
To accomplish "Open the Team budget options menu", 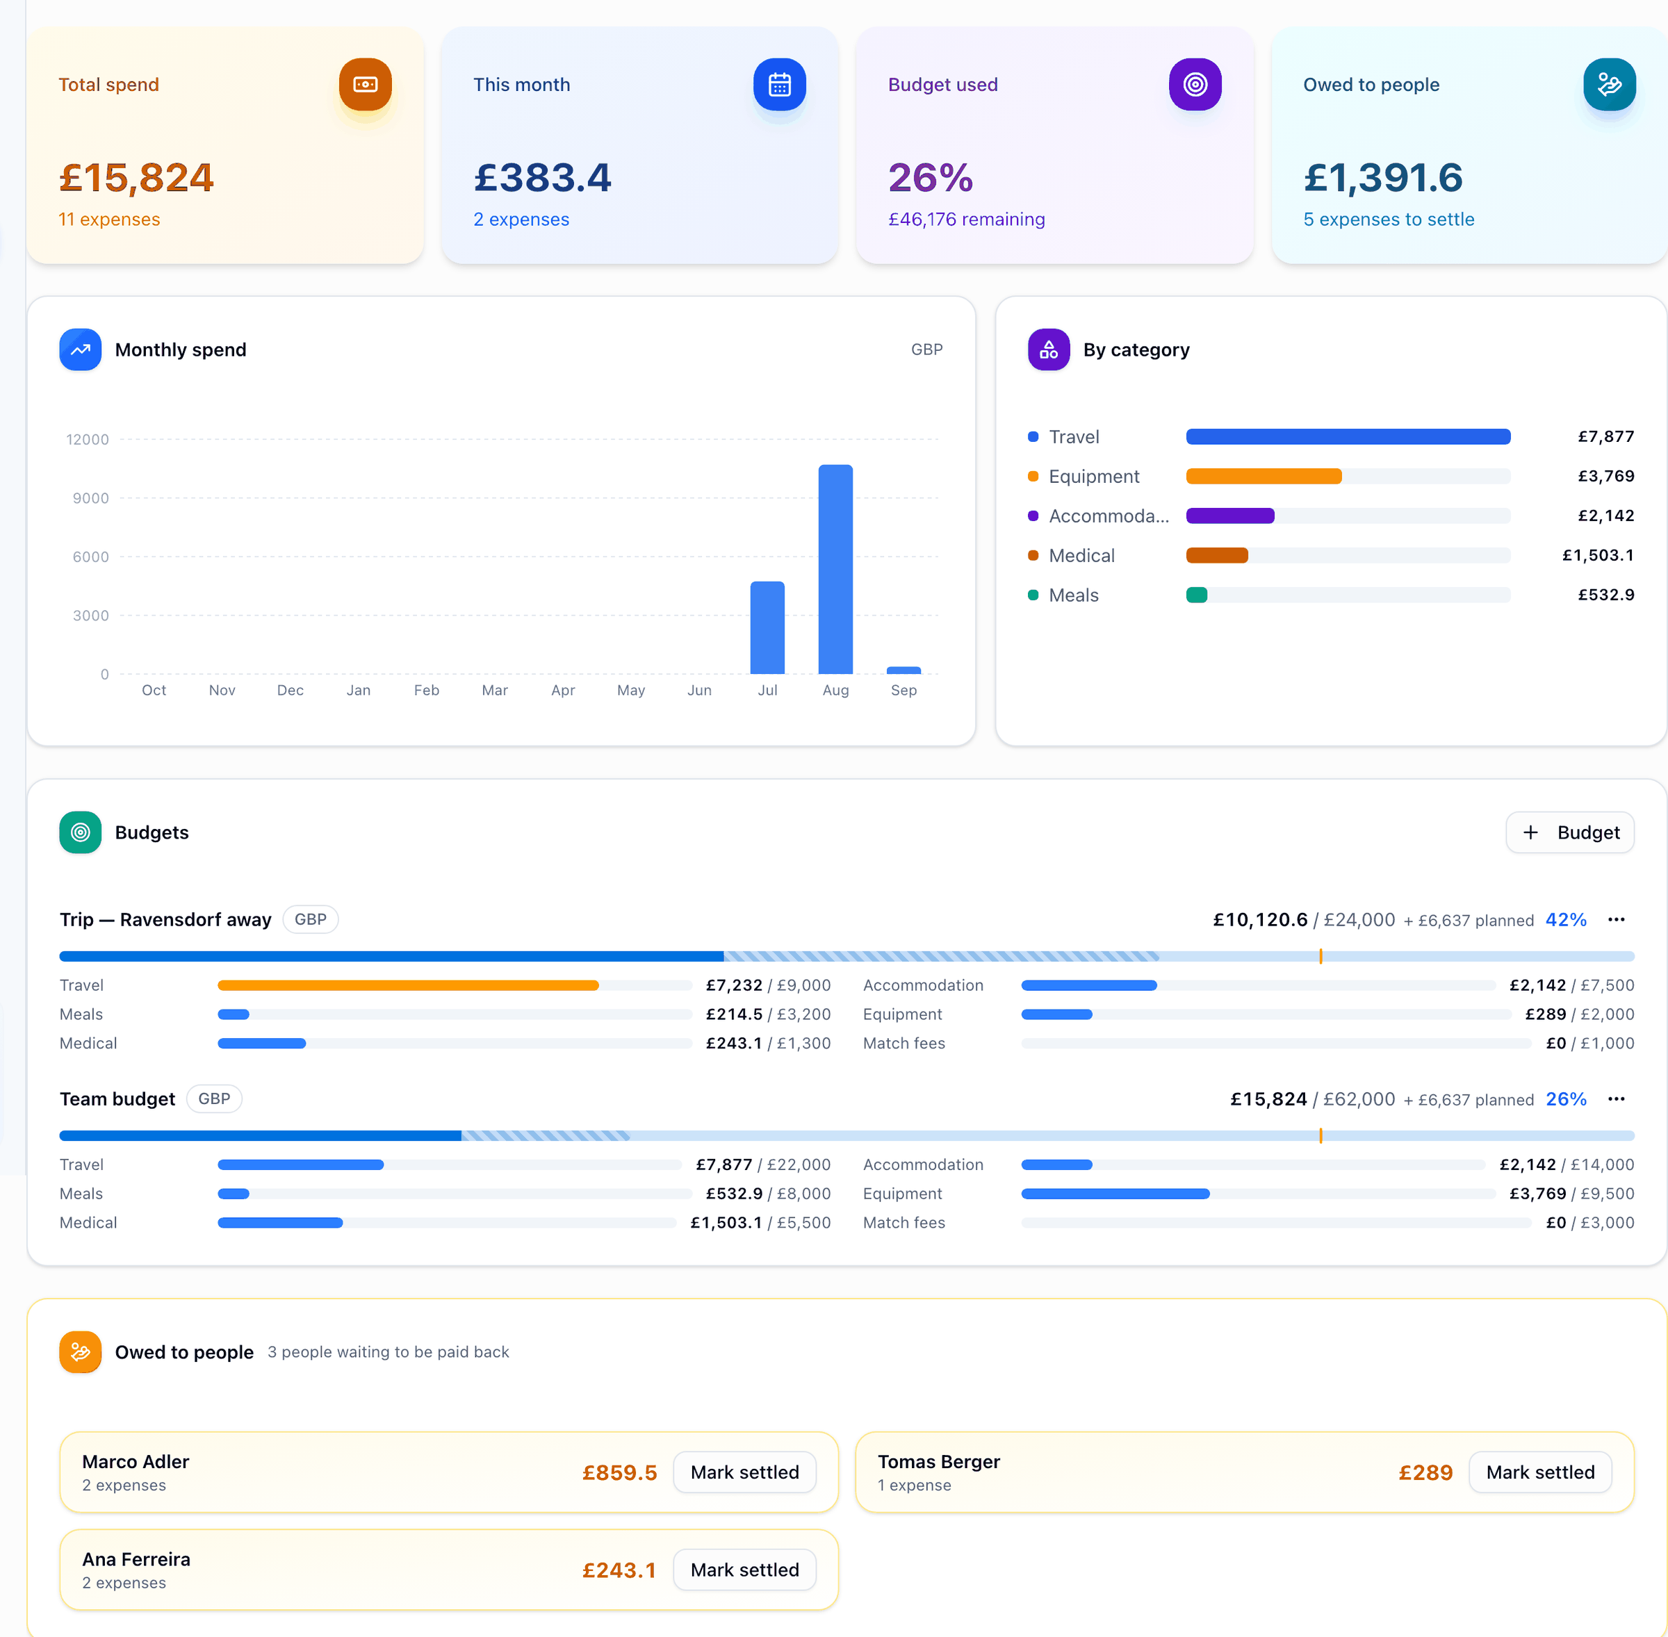I will tap(1617, 1100).
